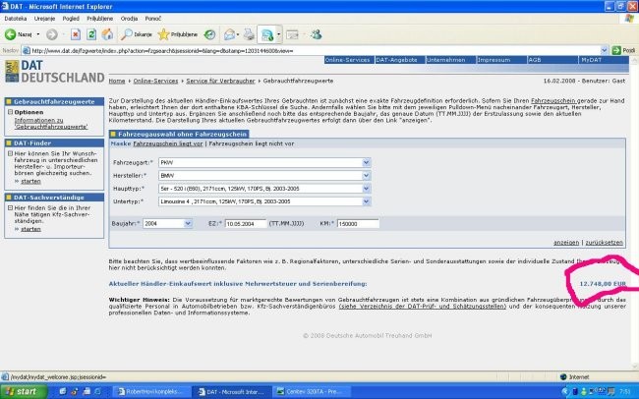Open the Mail button dropdown arrow
The width and height of the screenshot is (639, 399).
pos(238,34)
